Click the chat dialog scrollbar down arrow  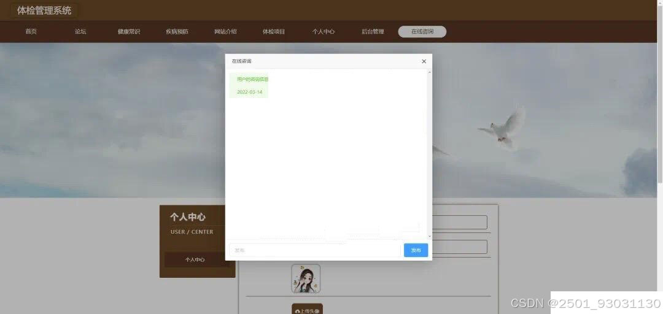[430, 236]
